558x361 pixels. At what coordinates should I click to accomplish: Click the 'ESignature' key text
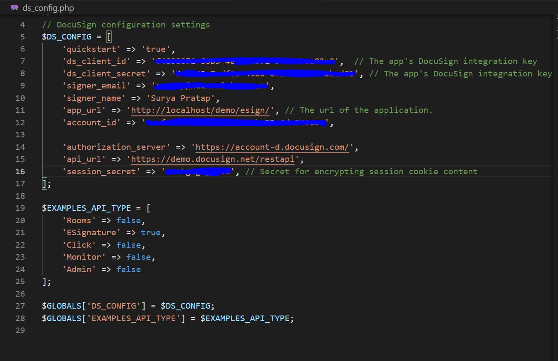coord(91,233)
